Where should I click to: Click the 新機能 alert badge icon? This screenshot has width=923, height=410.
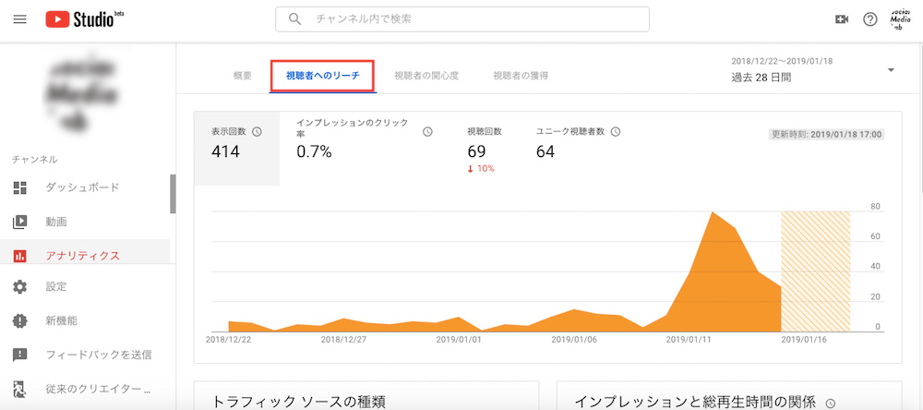(20, 321)
